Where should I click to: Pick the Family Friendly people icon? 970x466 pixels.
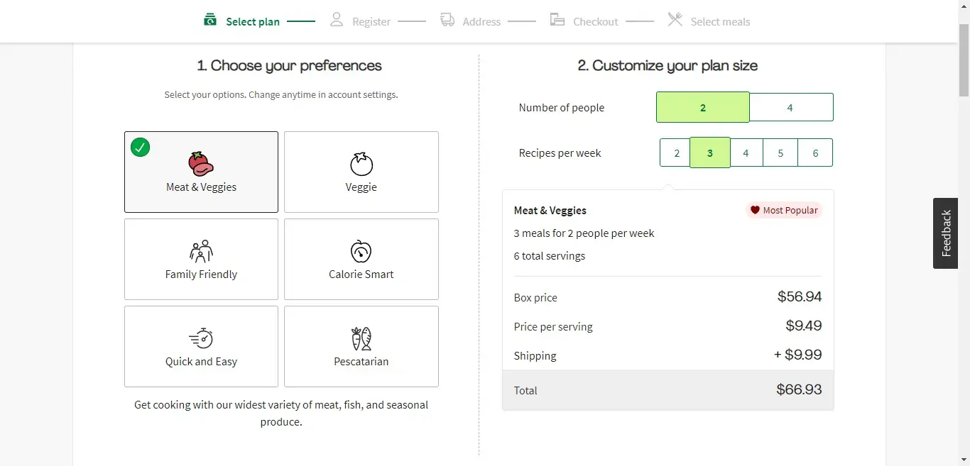201,251
